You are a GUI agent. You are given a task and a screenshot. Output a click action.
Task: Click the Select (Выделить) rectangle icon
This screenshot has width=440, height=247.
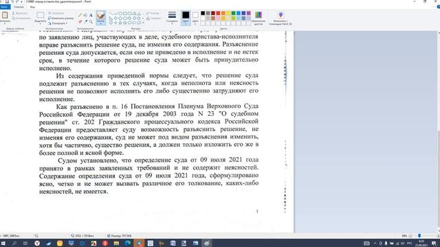[41, 15]
